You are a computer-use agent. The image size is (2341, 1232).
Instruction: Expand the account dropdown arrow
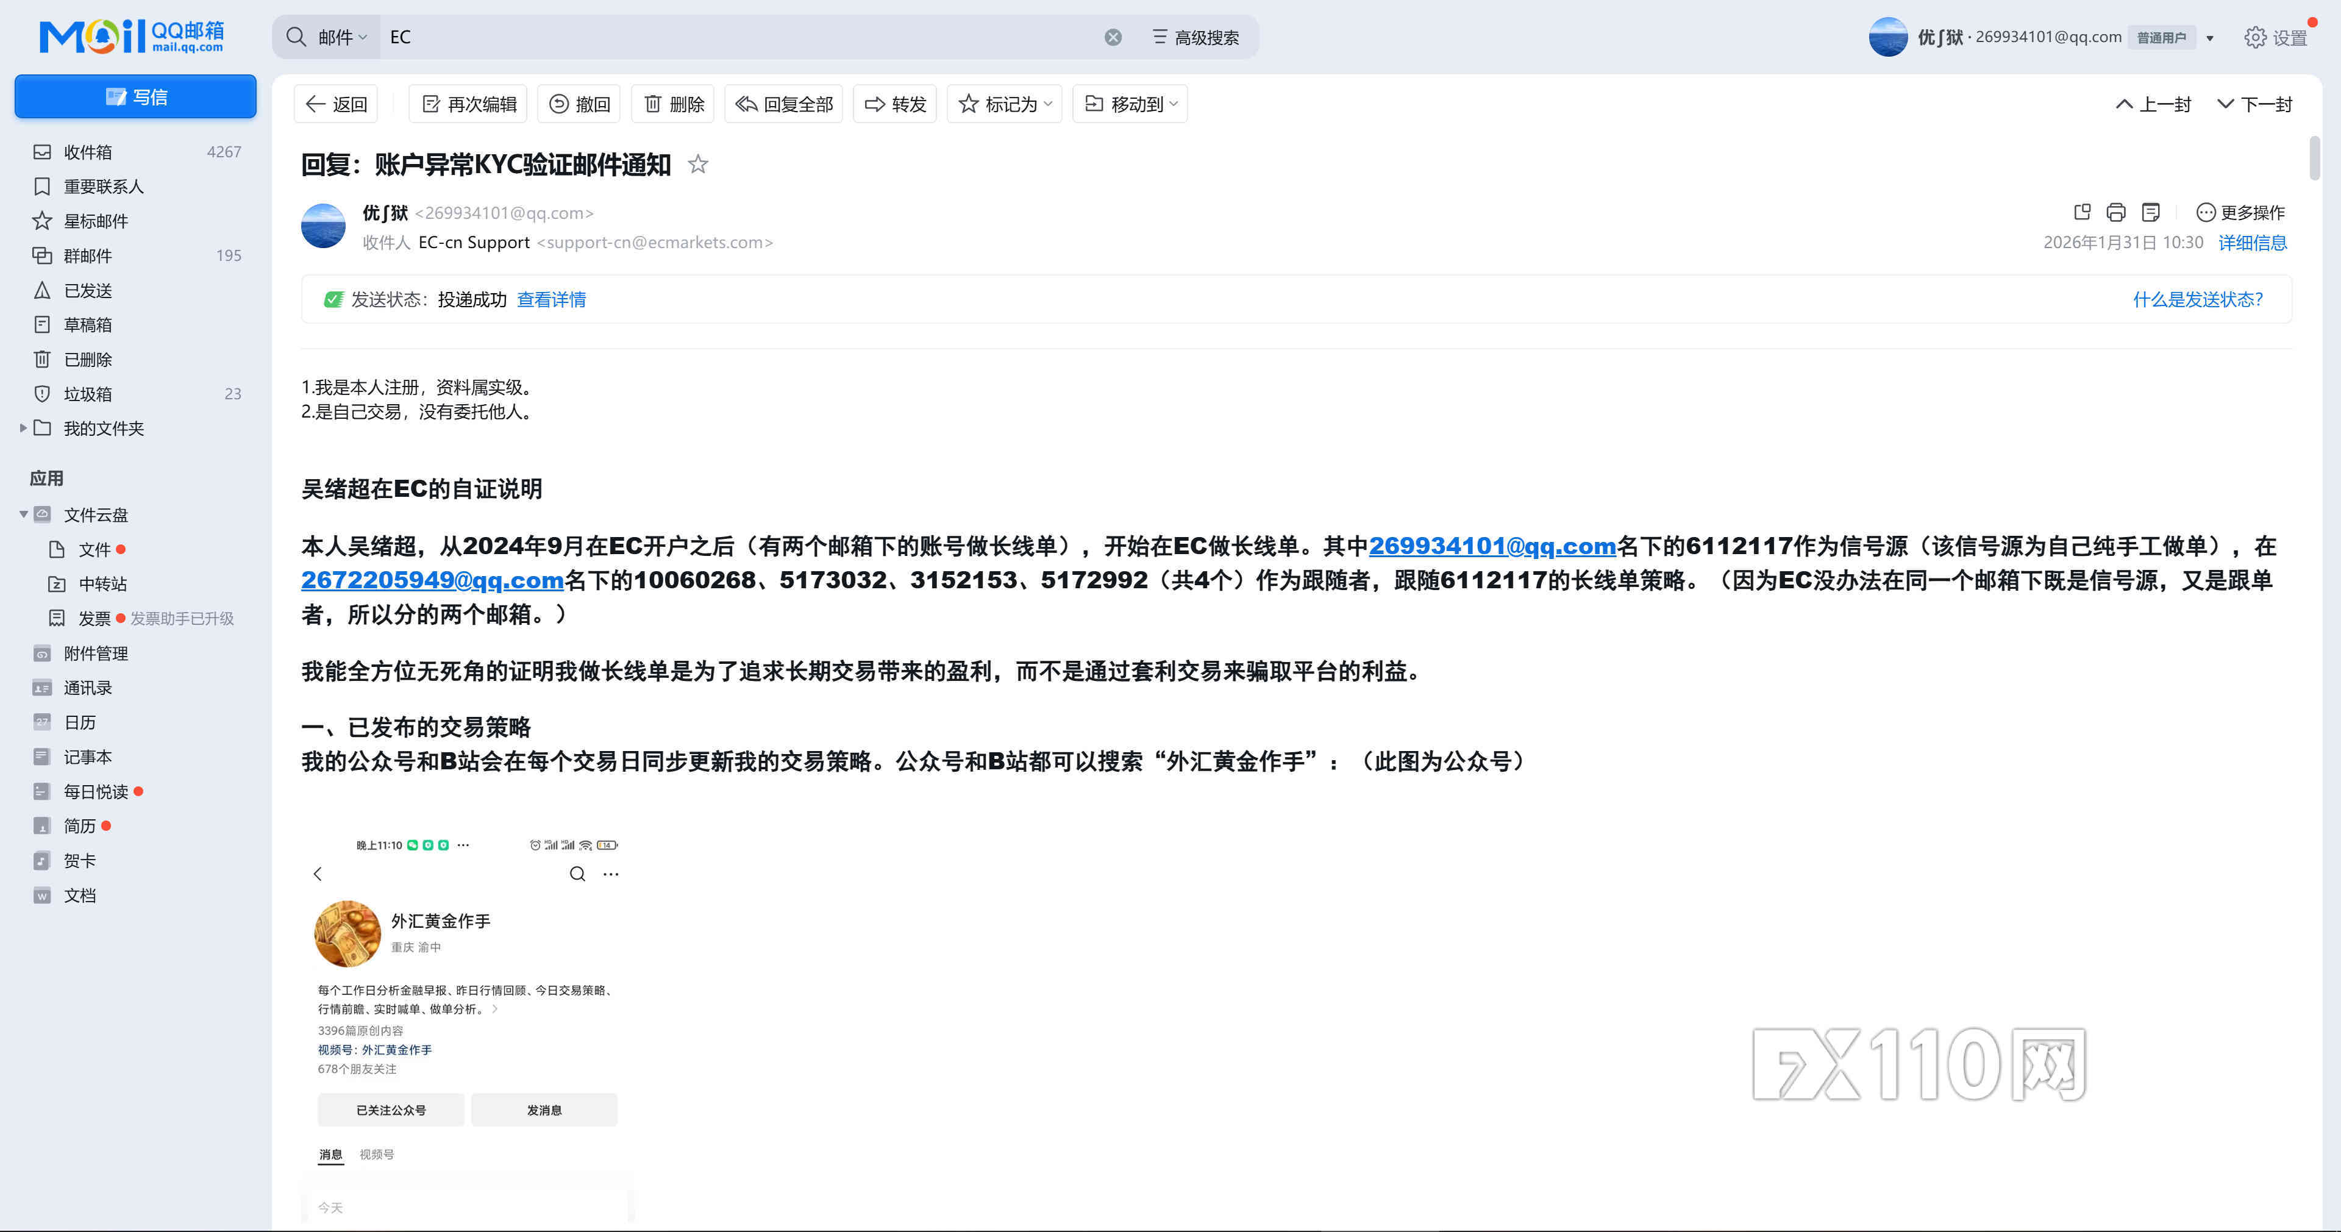(x=2210, y=38)
